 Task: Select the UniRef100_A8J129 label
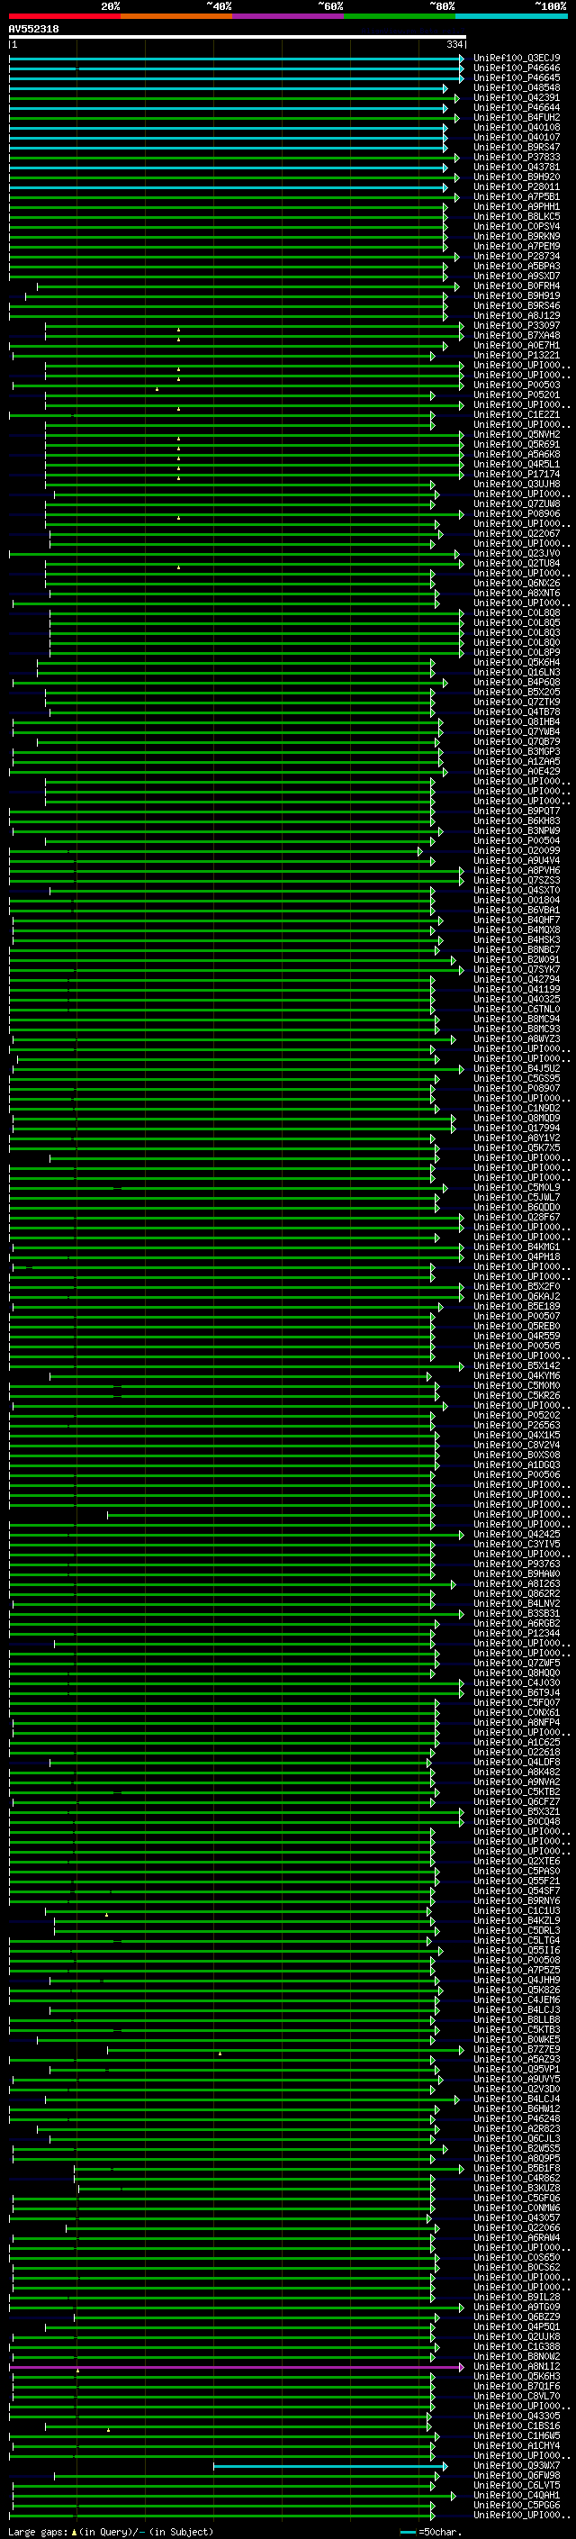[x=517, y=315]
